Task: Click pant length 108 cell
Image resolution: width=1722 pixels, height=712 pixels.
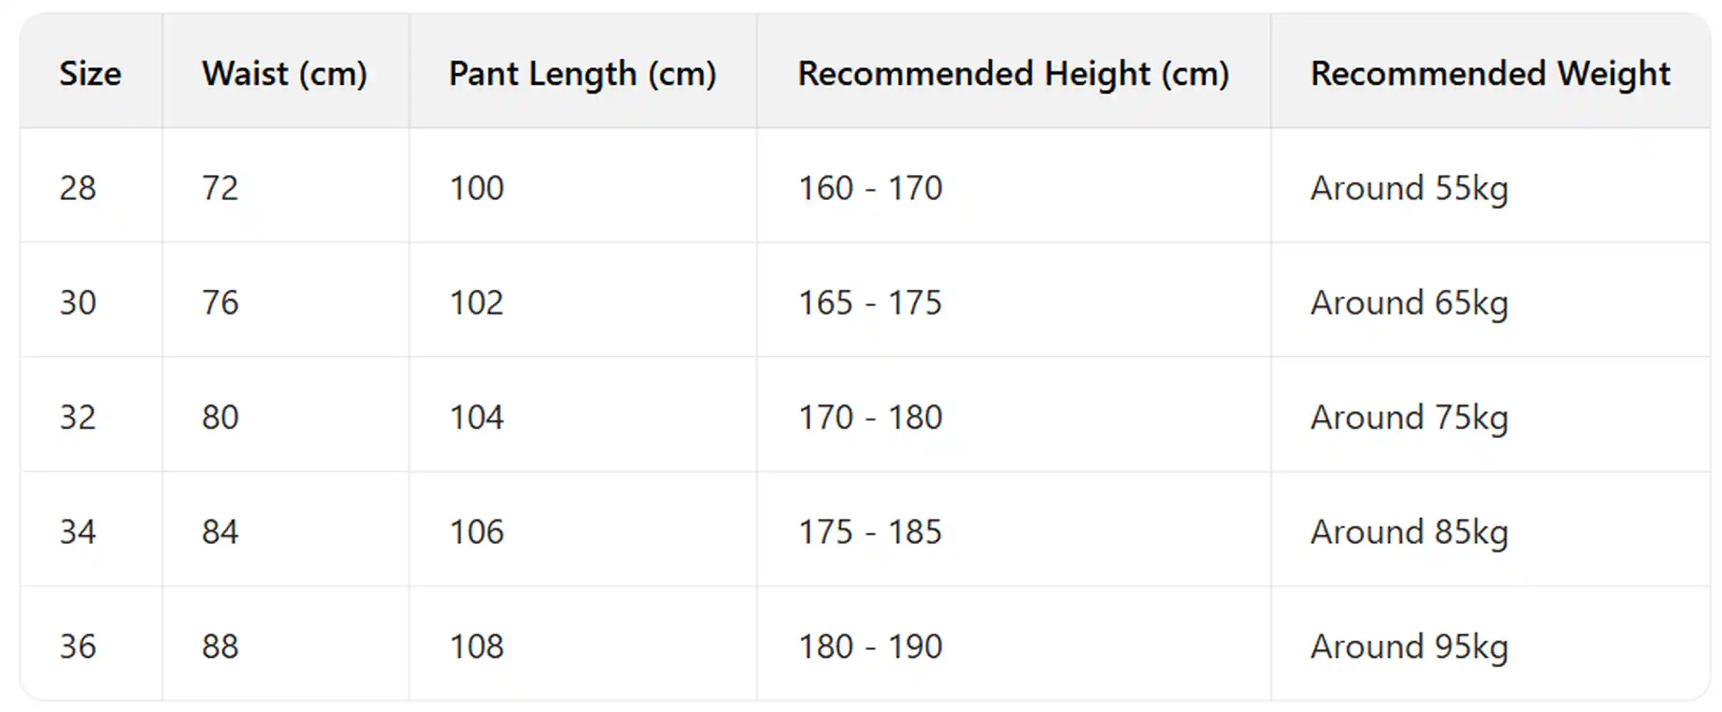Action: coord(477,647)
